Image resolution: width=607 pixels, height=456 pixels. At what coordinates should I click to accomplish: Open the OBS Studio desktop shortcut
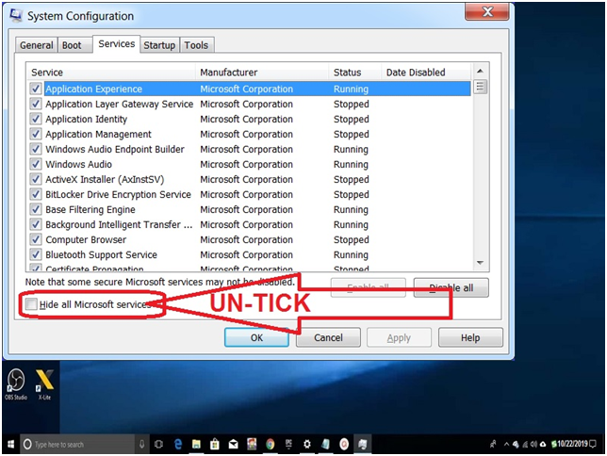(x=16, y=383)
